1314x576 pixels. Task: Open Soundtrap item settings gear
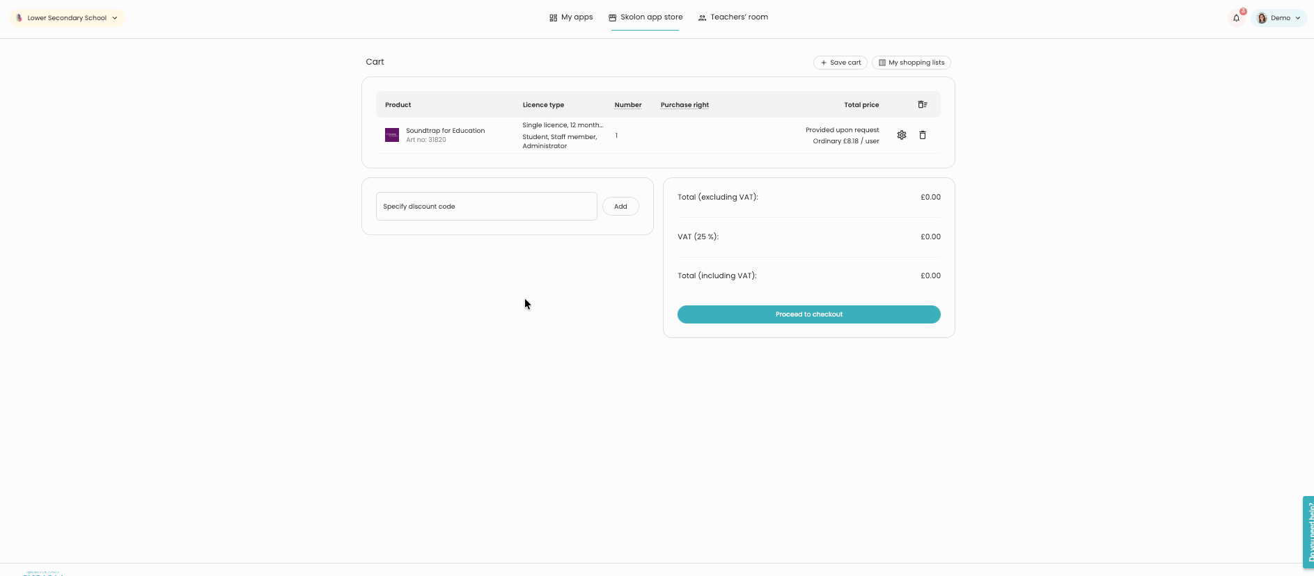pos(902,135)
